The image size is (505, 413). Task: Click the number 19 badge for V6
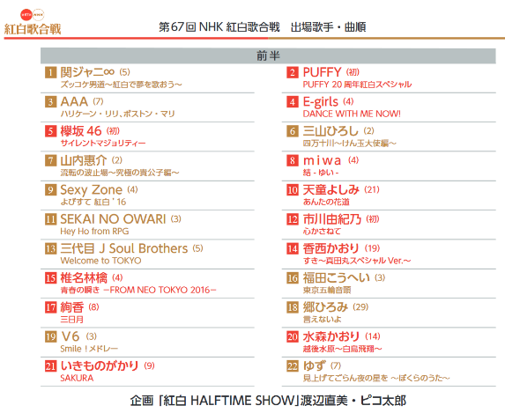coord(50,336)
